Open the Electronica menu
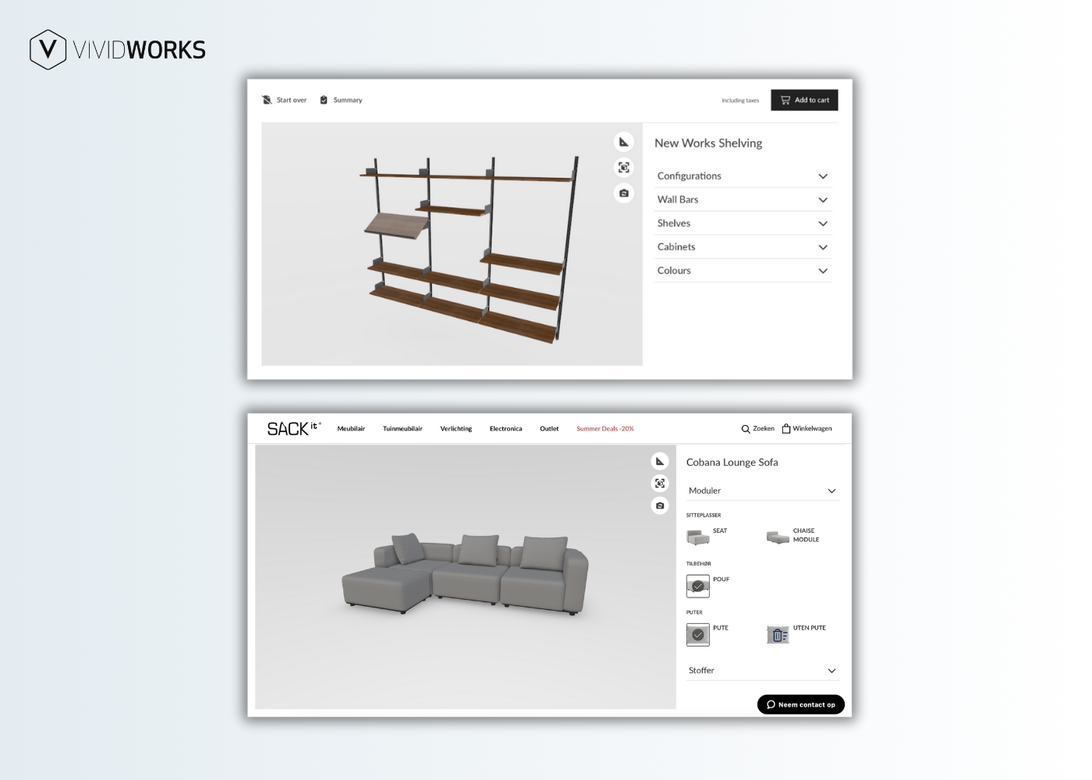The width and height of the screenshot is (1092, 780). (x=506, y=429)
